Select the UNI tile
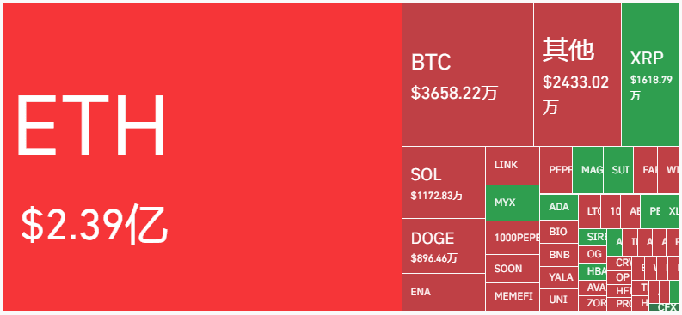Viewport: 682px width, 315px height. tap(559, 300)
